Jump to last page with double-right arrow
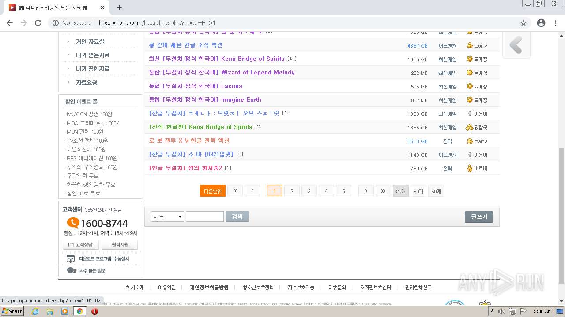 coord(383,191)
